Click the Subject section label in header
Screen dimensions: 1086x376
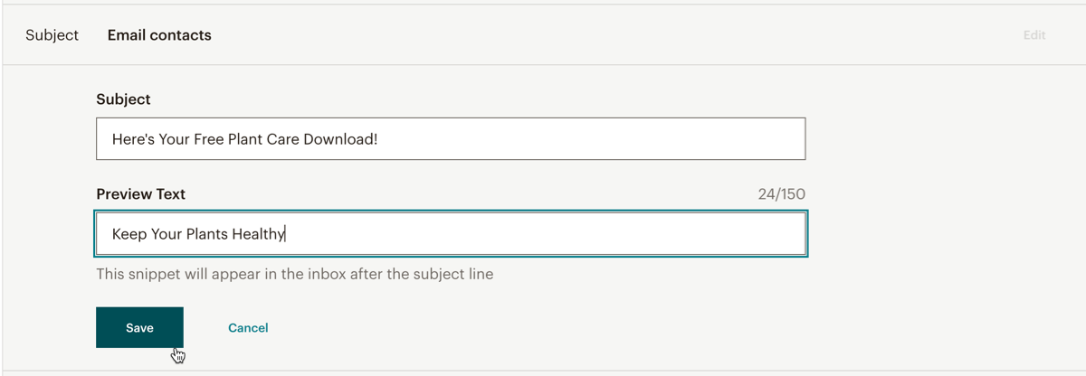[52, 35]
